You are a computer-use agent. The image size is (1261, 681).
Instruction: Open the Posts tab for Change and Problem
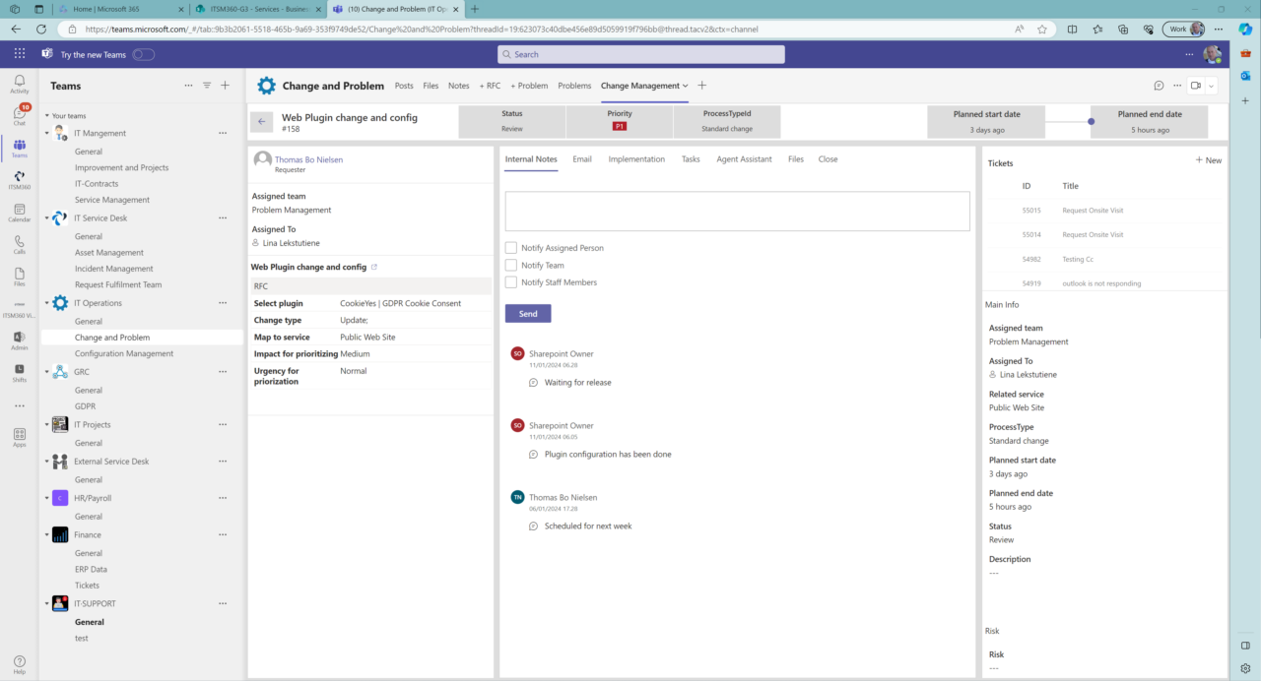tap(403, 86)
